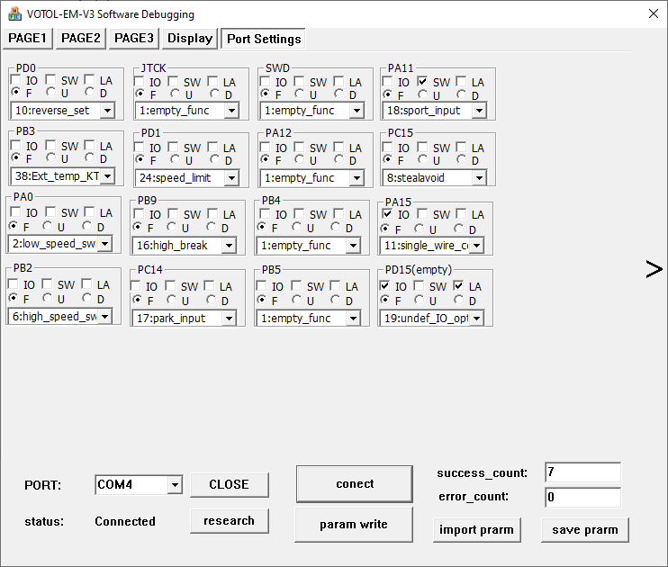This screenshot has width=668, height=567.
Task: Click the import prarm button
Action: (x=476, y=529)
